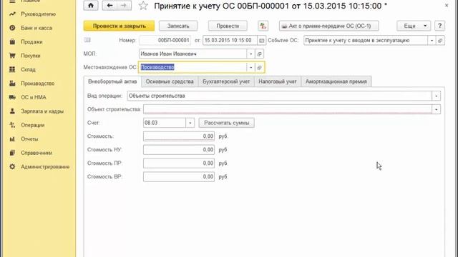Click the Счет field with 08.03

[165, 123]
